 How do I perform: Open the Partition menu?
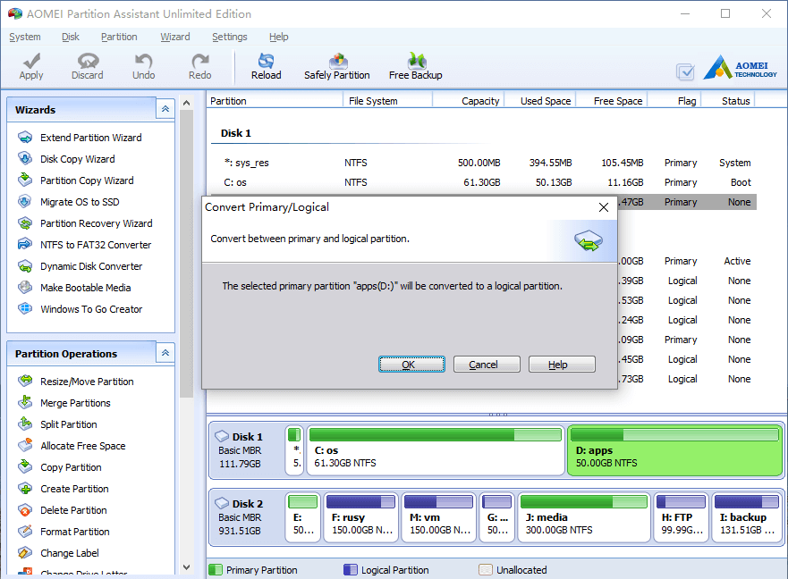pos(119,37)
